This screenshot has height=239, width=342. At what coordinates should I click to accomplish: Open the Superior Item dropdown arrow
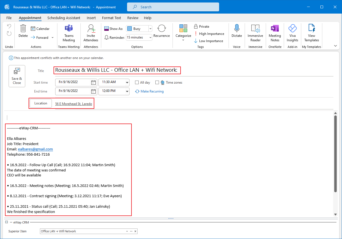[x=127, y=231]
